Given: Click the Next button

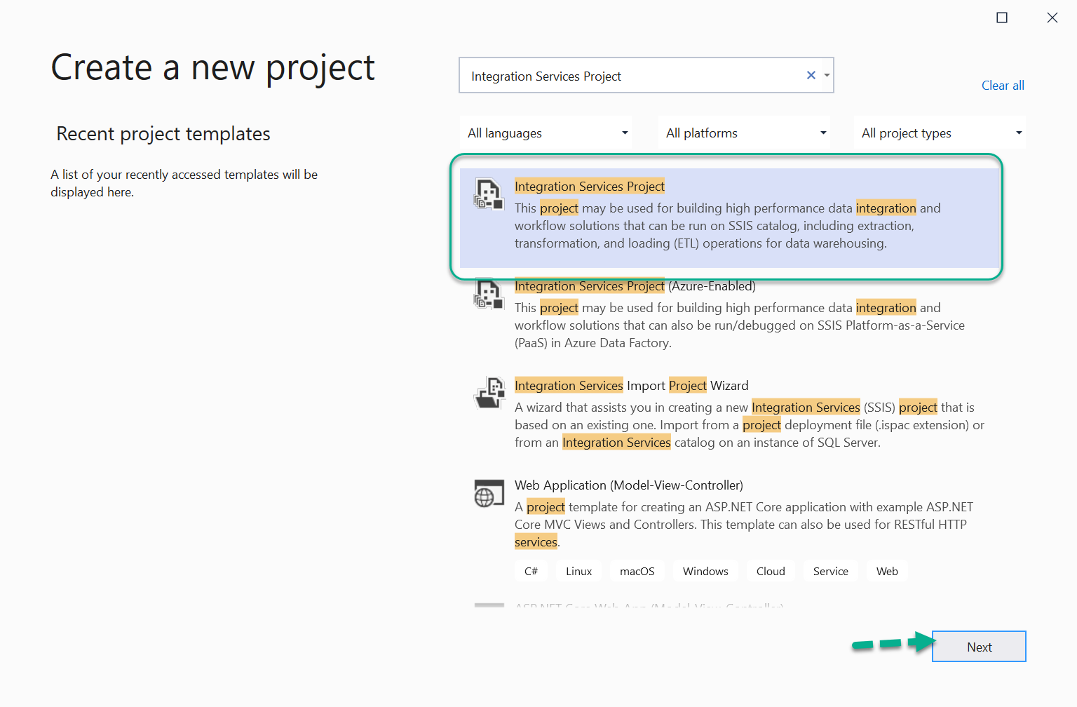Looking at the screenshot, I should pos(979,646).
